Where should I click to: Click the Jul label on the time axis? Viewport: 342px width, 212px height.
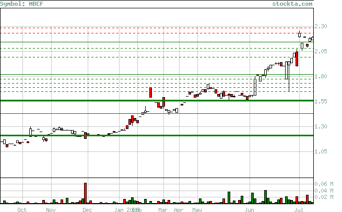tap(299, 210)
